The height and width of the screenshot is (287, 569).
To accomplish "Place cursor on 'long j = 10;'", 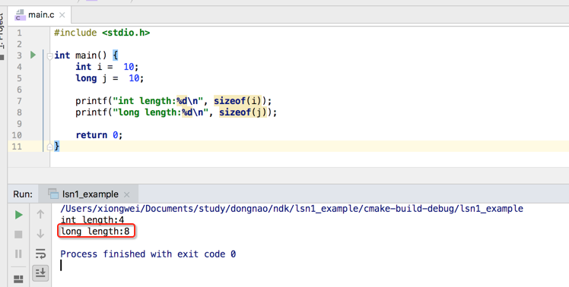I will (110, 78).
